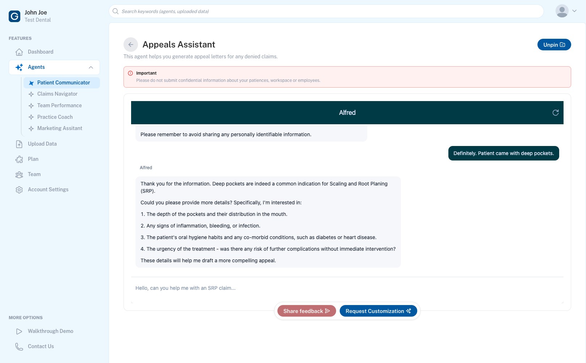Screen dimensions: 586x363
Task: Click the small Alfred sender label
Action: pos(146,168)
